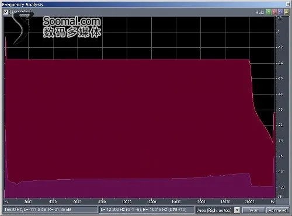Viewport: 292px width, 216px height.
Task: Click the -24 dB mark on level scale
Action: pos(280,63)
